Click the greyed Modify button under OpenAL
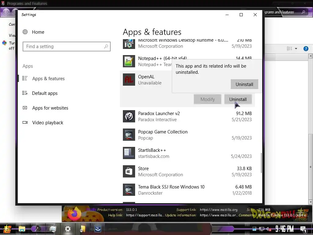313x235 pixels. (208, 99)
